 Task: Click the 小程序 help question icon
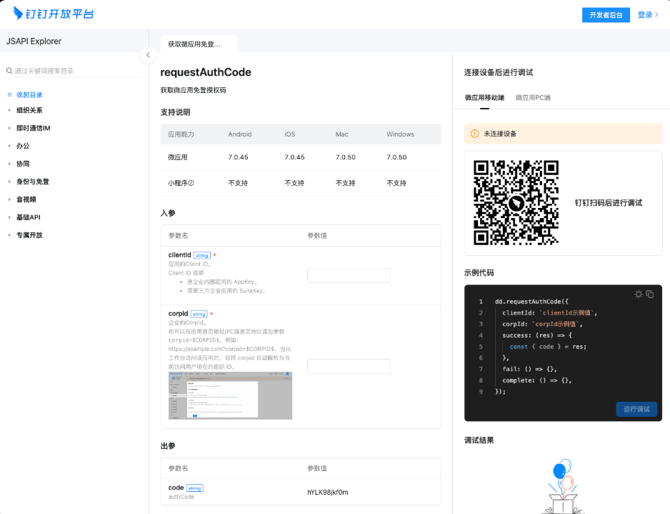[191, 183]
